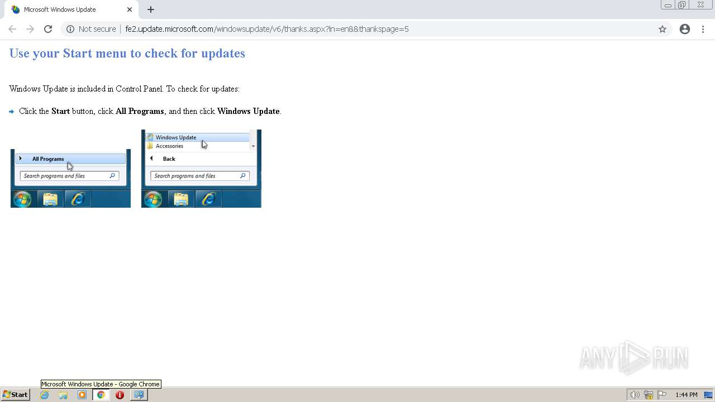
Task: Open Windows Media Player taskbar icon
Action: (82, 395)
